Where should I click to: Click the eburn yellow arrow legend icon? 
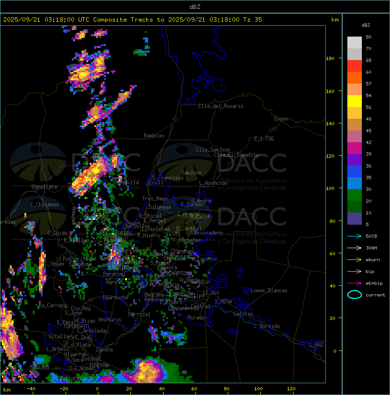pyautogui.click(x=354, y=260)
